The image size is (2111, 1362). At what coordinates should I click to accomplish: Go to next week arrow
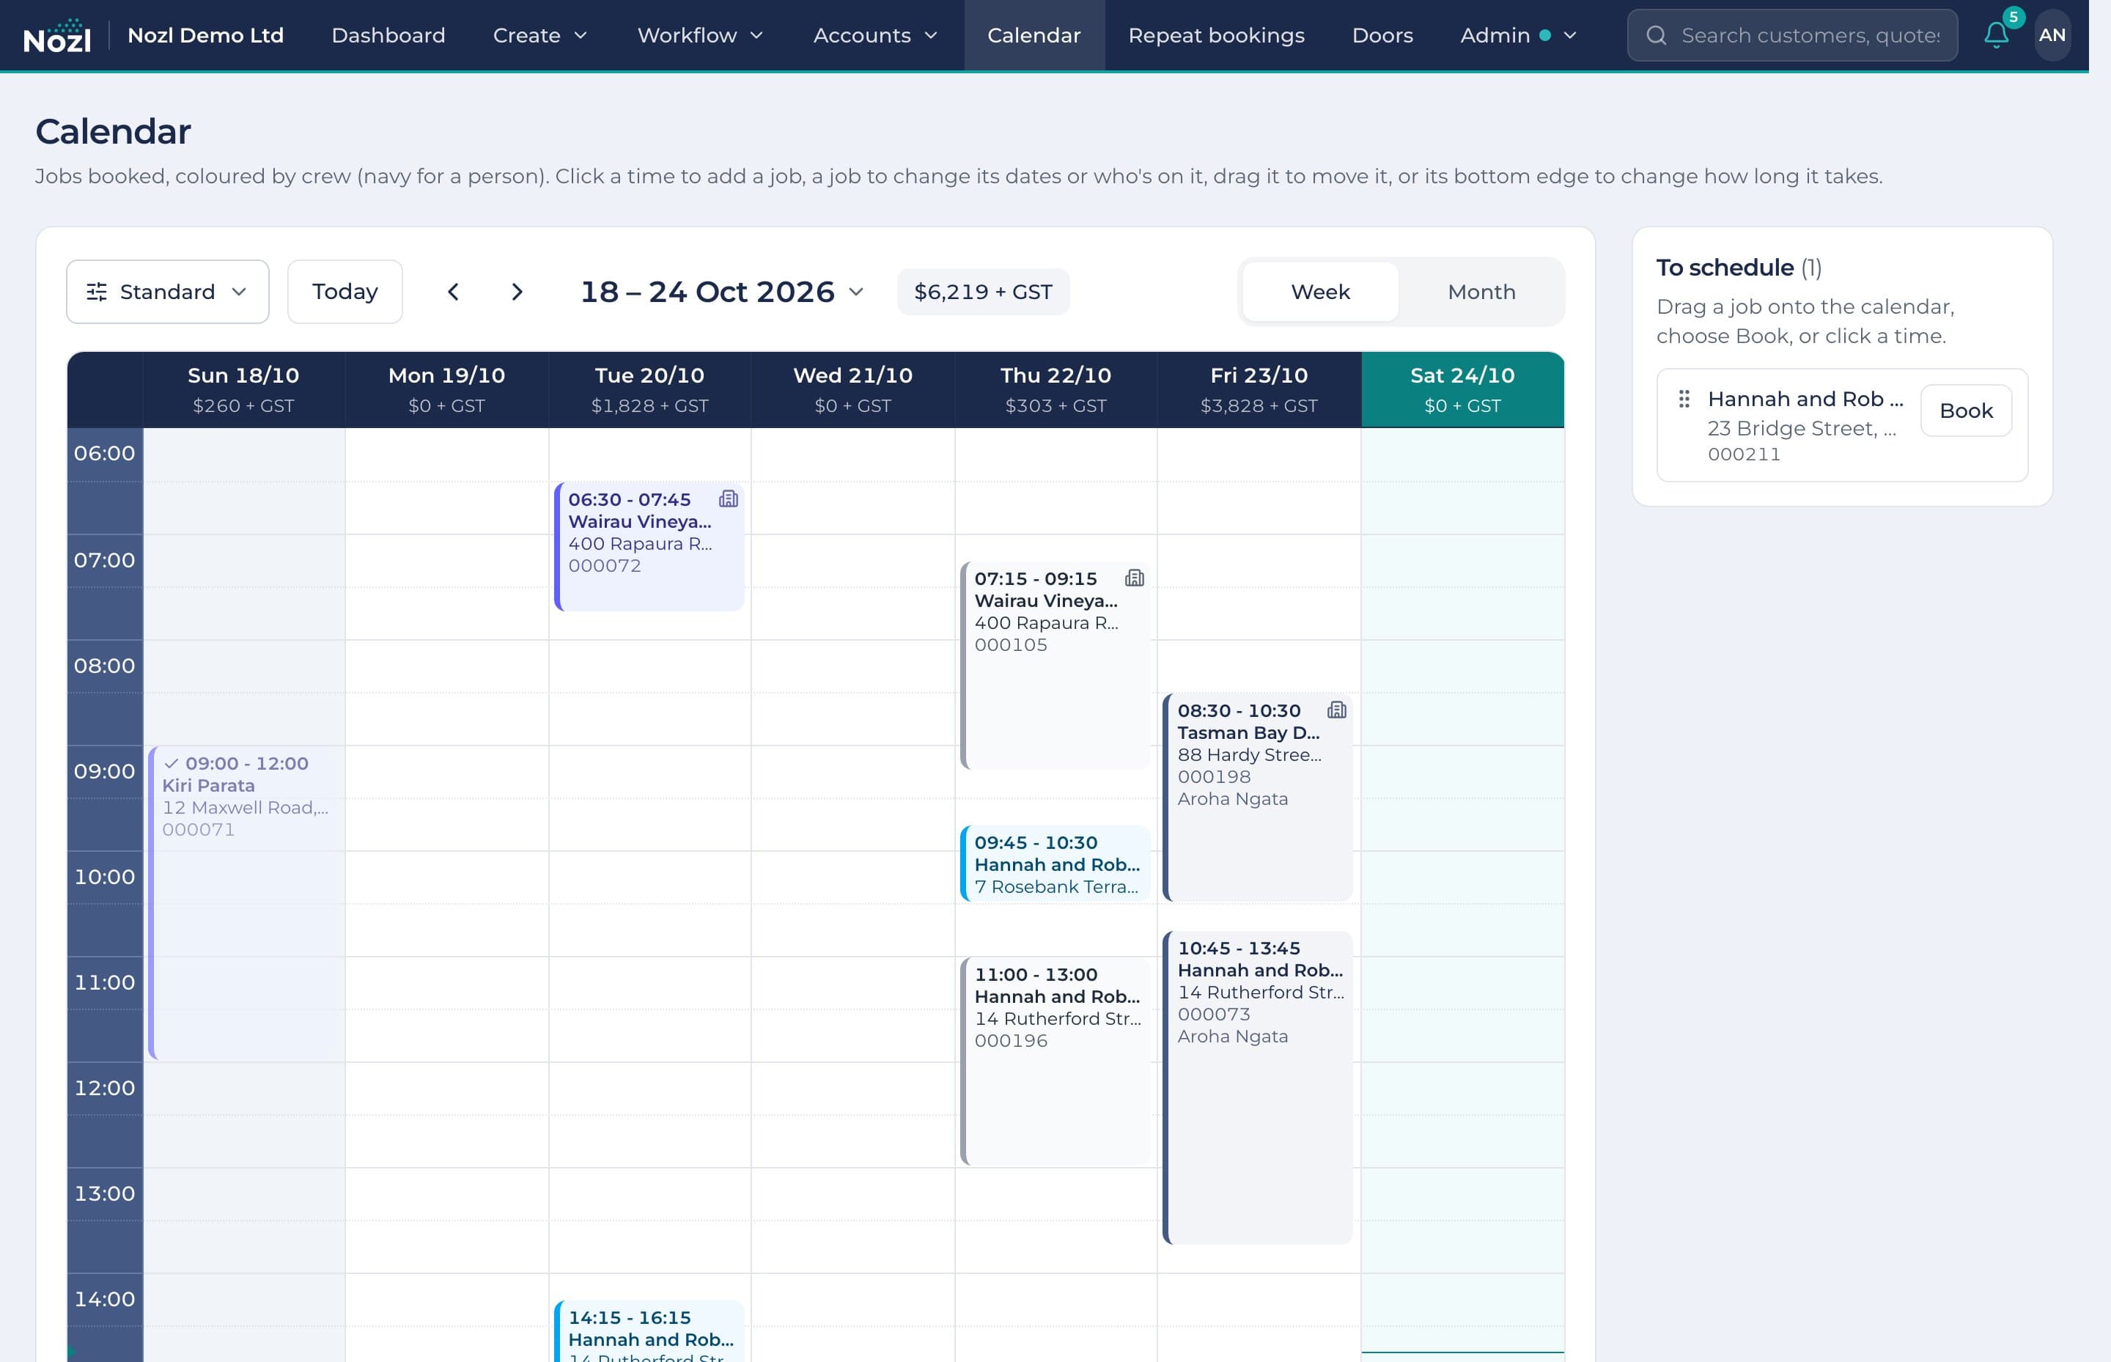(x=517, y=292)
